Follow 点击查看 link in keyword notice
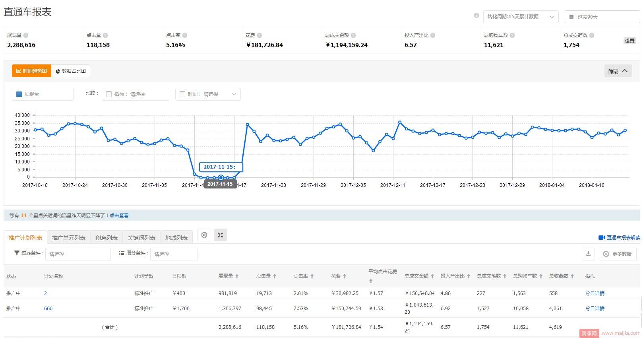 click(119, 215)
